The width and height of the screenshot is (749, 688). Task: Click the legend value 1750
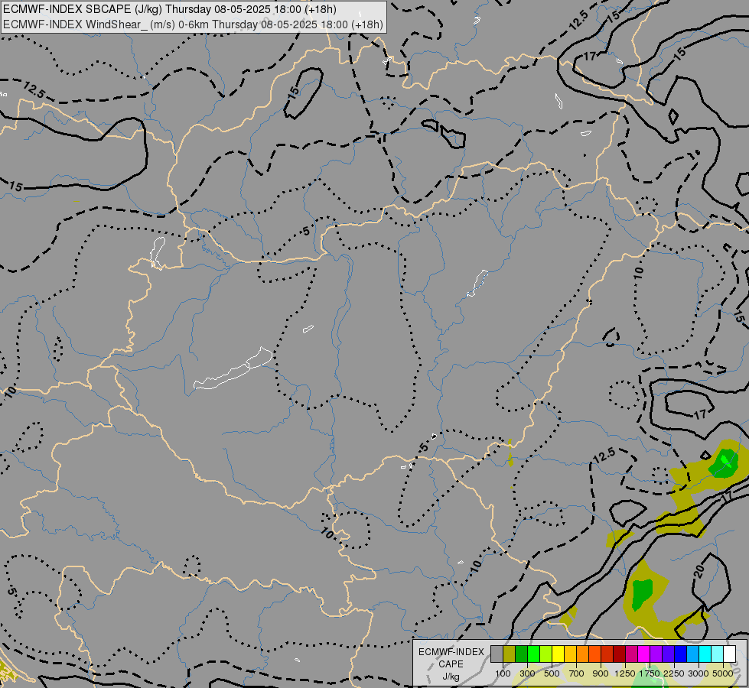tap(650, 673)
